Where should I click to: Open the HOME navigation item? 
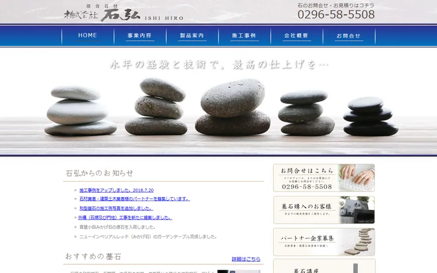point(87,36)
